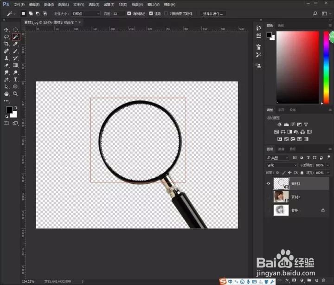334x285 pixels.
Task: Add layer style fx button
Action: [x=287, y=280]
